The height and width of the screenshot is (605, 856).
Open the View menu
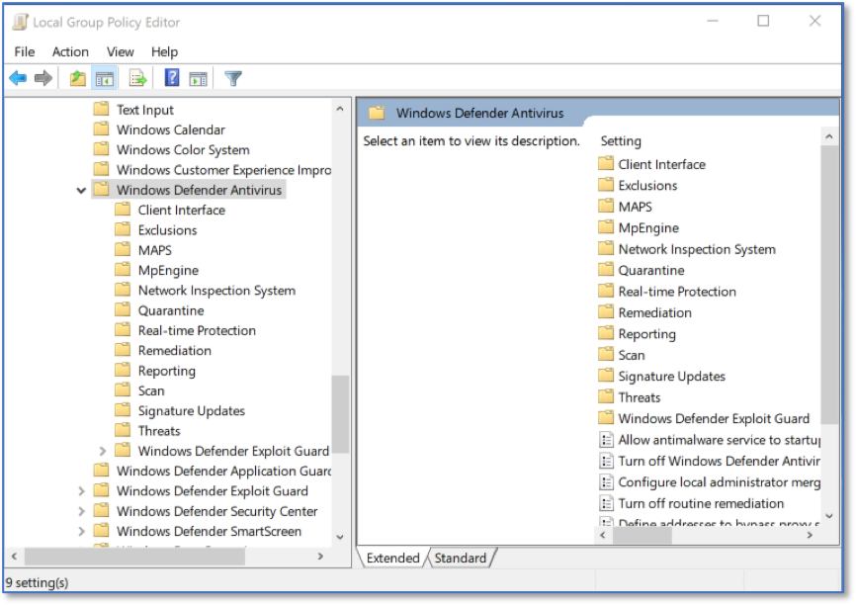121,51
